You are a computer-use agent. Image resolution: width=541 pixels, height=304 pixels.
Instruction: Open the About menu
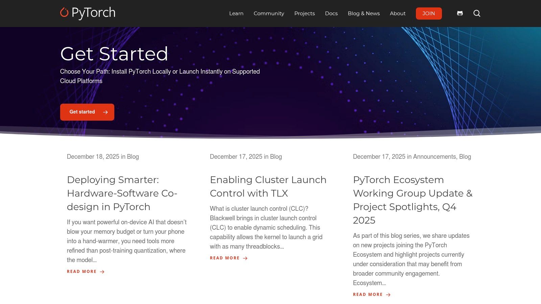click(398, 14)
